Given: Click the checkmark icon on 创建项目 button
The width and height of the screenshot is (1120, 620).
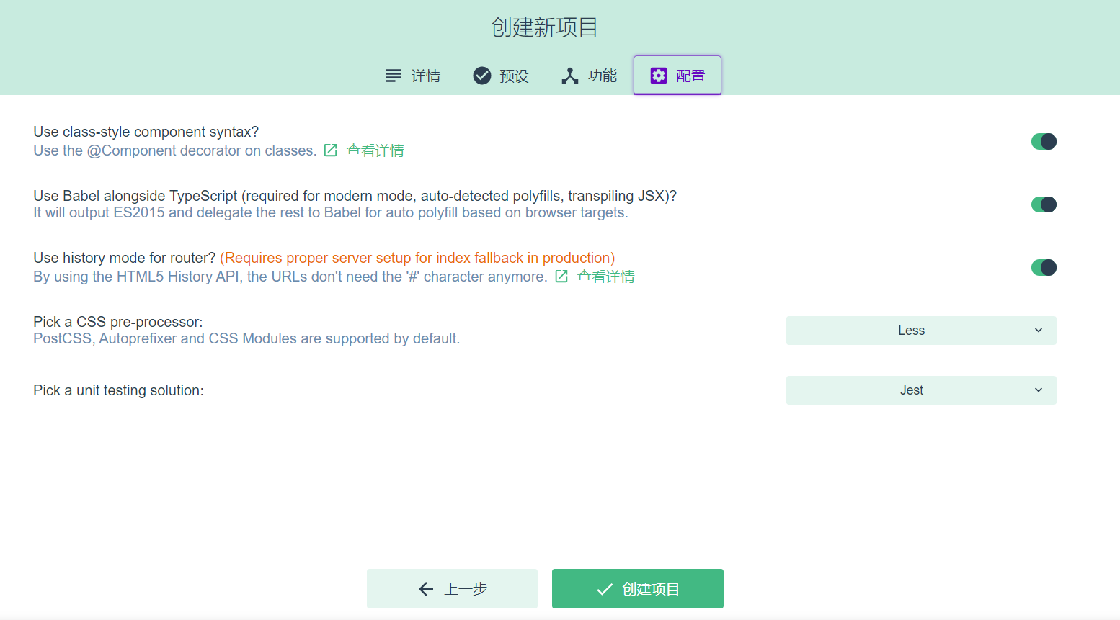Looking at the screenshot, I should pos(605,588).
